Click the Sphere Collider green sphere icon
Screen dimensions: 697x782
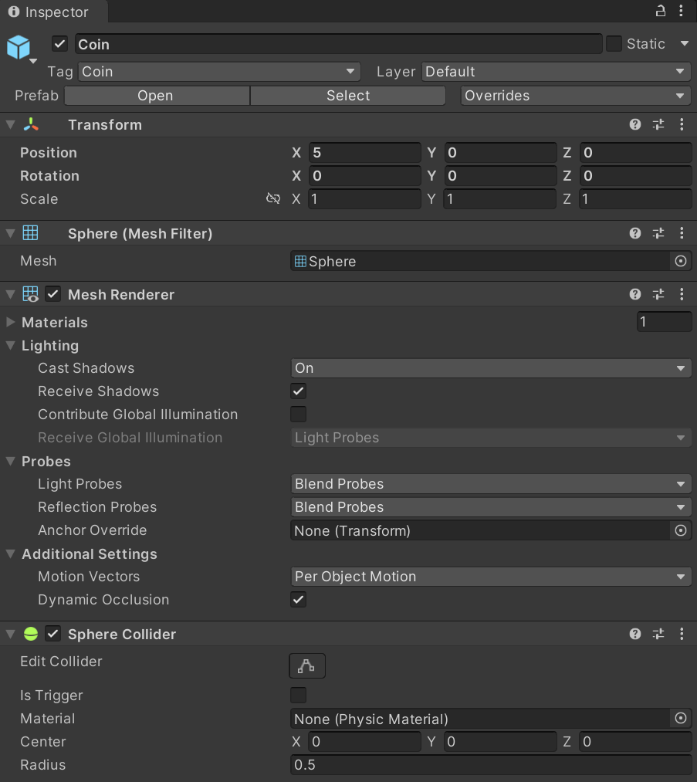click(30, 633)
